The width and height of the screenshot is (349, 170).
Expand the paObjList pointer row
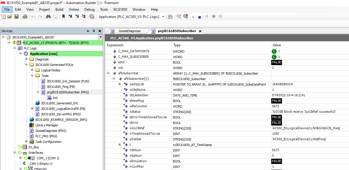click(x=120, y=84)
